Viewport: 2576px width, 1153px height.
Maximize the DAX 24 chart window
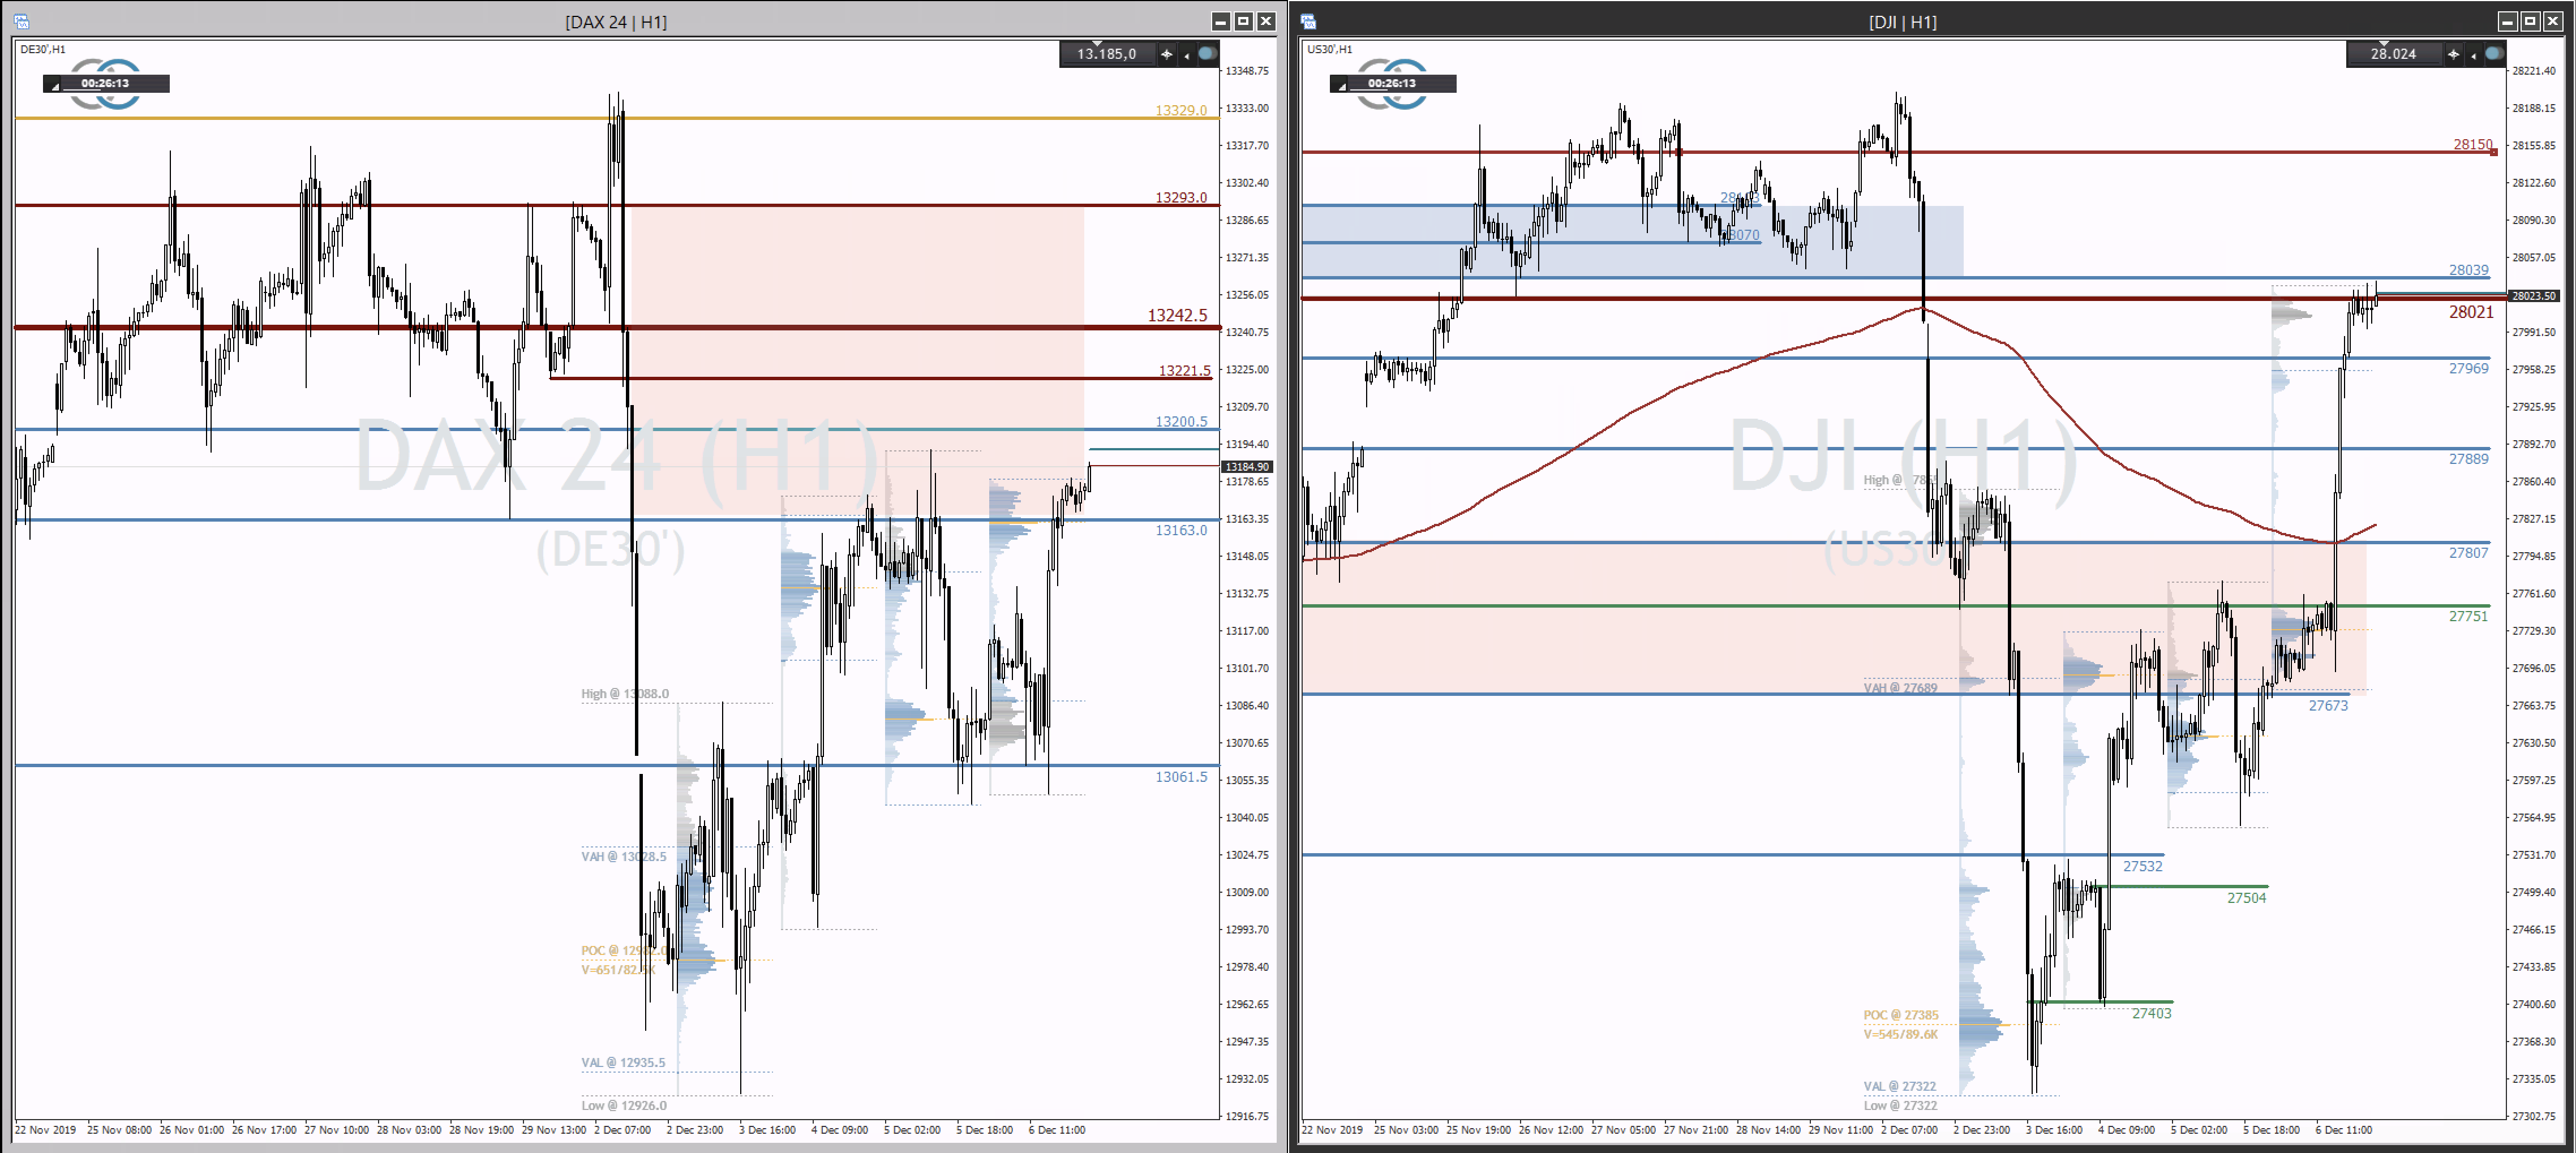pyautogui.click(x=1243, y=21)
